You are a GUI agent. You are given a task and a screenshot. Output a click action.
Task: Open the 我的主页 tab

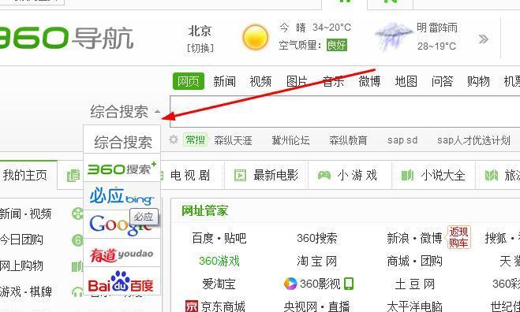pos(25,175)
